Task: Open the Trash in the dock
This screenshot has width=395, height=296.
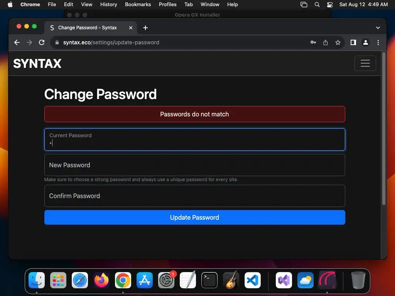Action: [x=358, y=280]
